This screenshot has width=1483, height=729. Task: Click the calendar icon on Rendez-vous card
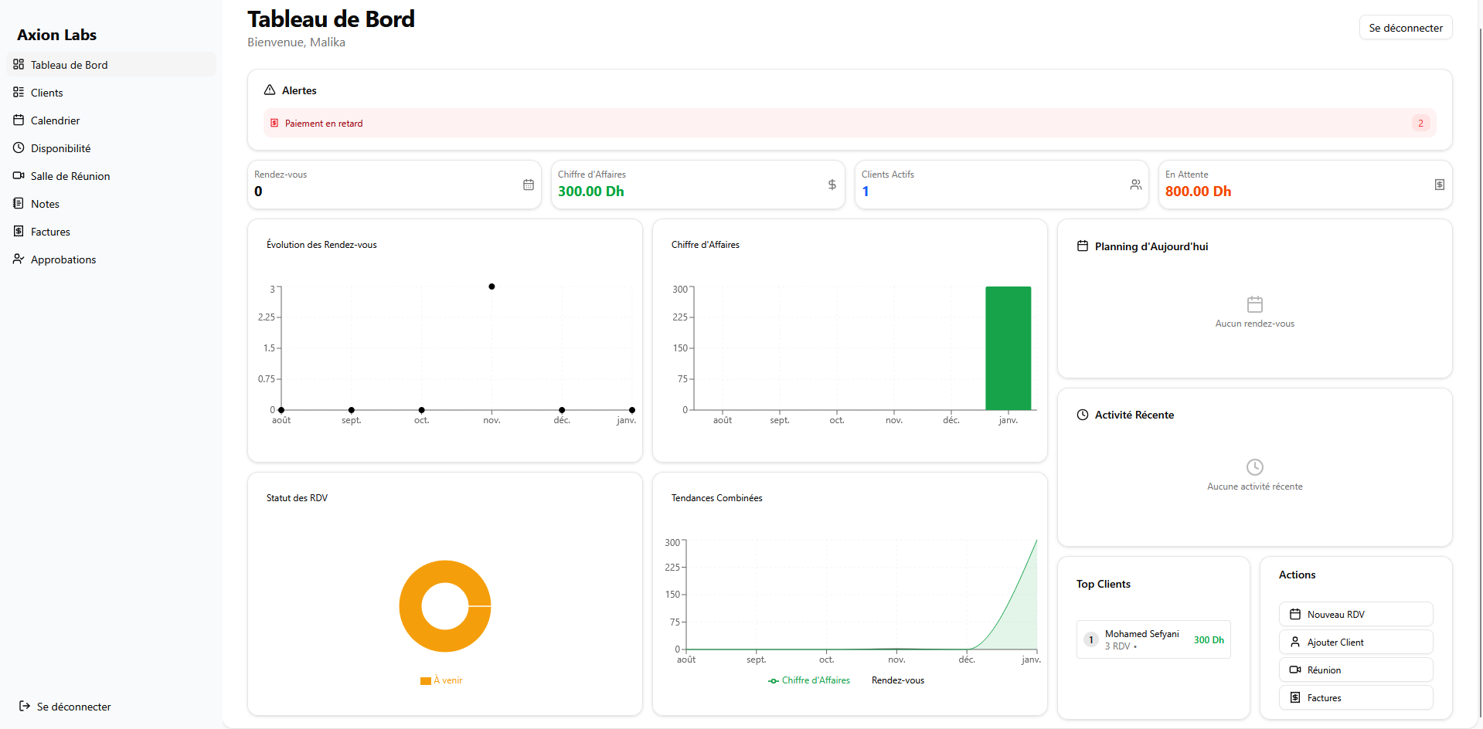click(528, 185)
